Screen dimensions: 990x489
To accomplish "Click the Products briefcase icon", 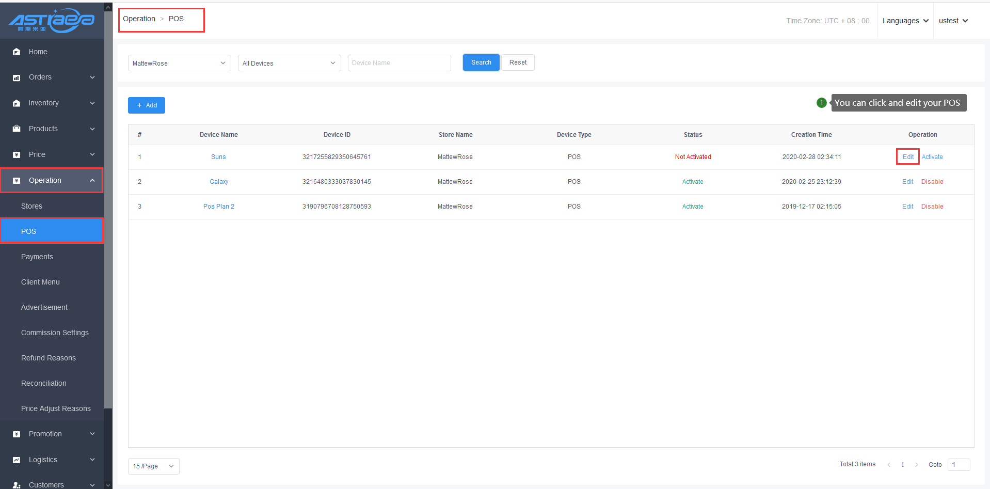I will pyautogui.click(x=17, y=129).
